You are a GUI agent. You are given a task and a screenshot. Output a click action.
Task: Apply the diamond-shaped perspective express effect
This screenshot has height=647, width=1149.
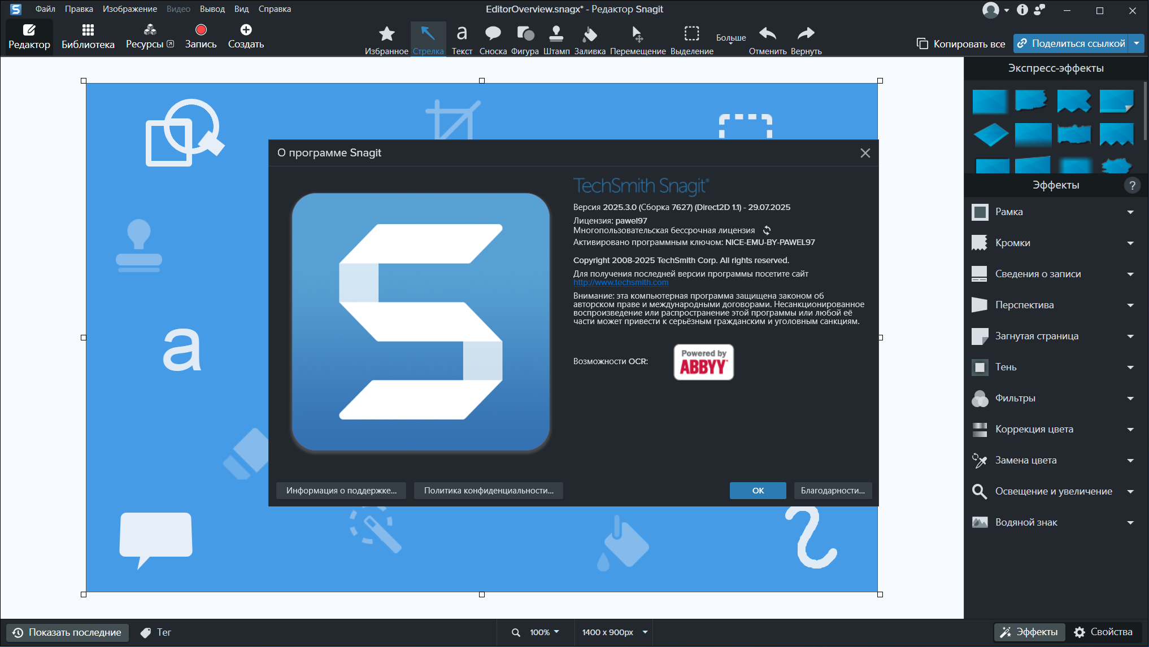pos(990,134)
